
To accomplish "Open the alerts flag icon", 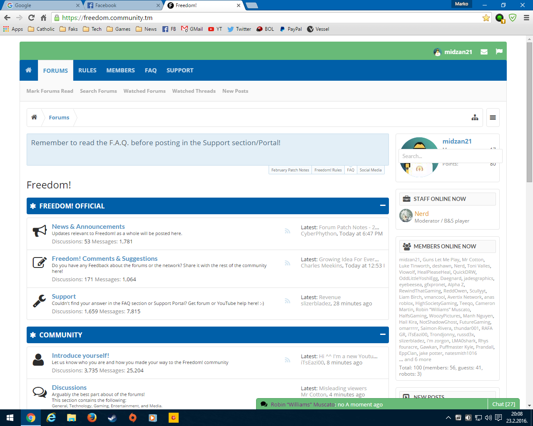I will coord(499,52).
